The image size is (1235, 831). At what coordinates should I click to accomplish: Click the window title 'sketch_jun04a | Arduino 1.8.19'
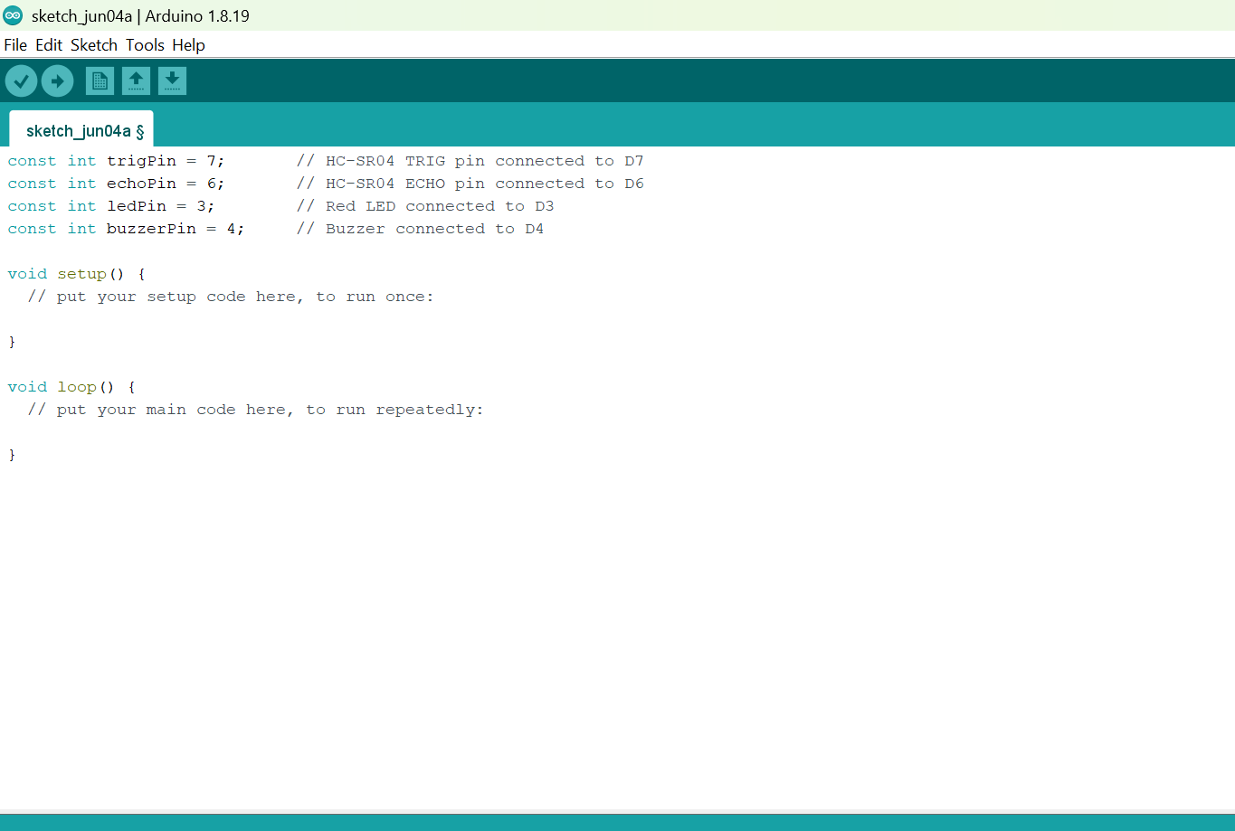[x=140, y=16]
